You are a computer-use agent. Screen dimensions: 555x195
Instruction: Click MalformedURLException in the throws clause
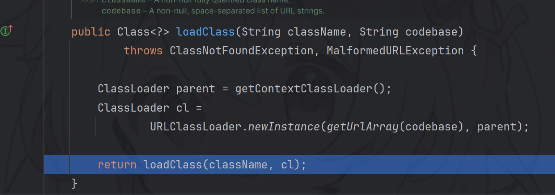click(395, 51)
